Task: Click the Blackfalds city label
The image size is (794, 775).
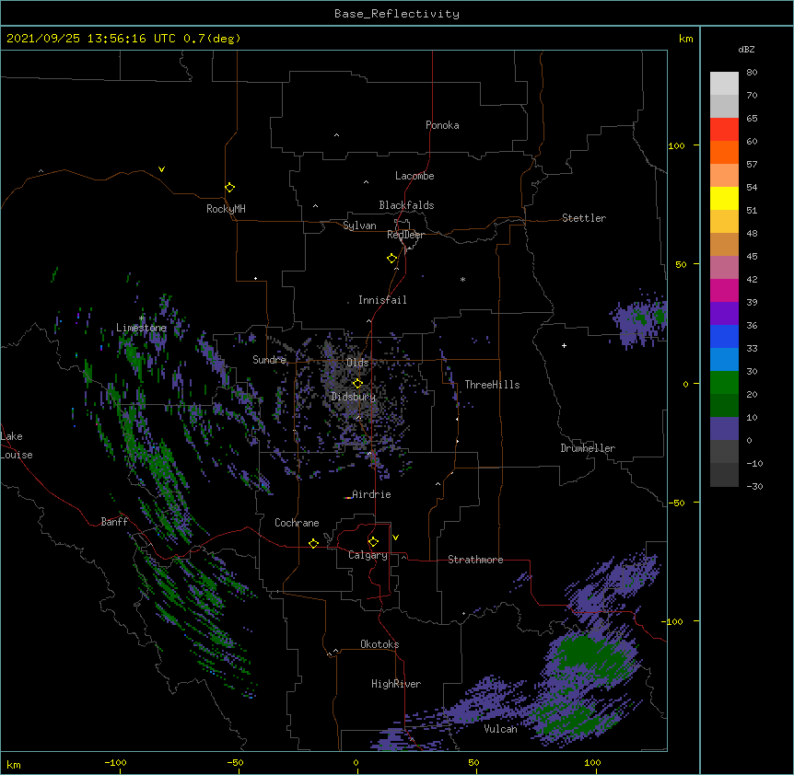Action: pyautogui.click(x=406, y=205)
